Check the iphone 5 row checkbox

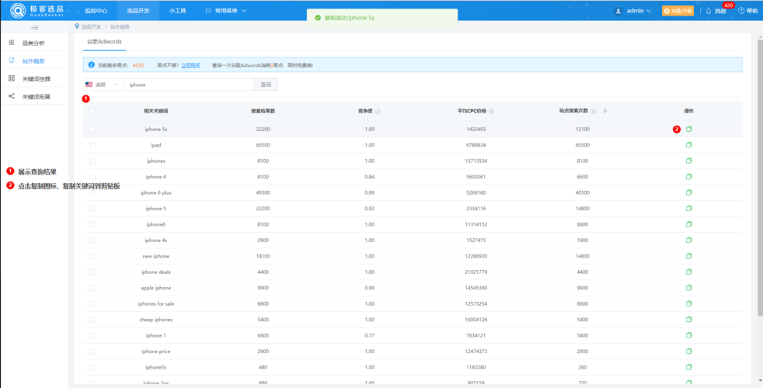coord(92,209)
